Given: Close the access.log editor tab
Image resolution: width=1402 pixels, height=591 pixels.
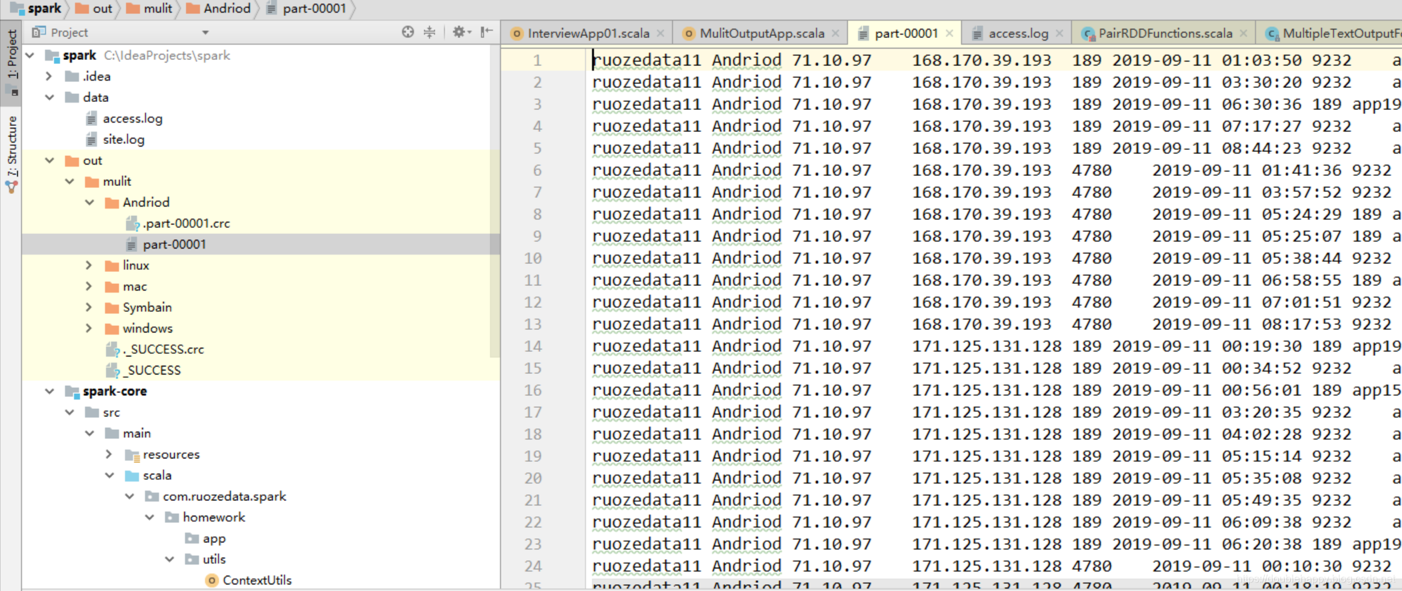Looking at the screenshot, I should coord(1059,33).
